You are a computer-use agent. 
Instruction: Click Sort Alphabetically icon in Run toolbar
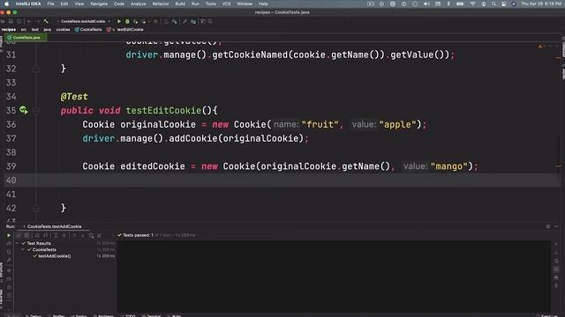(x=37, y=235)
